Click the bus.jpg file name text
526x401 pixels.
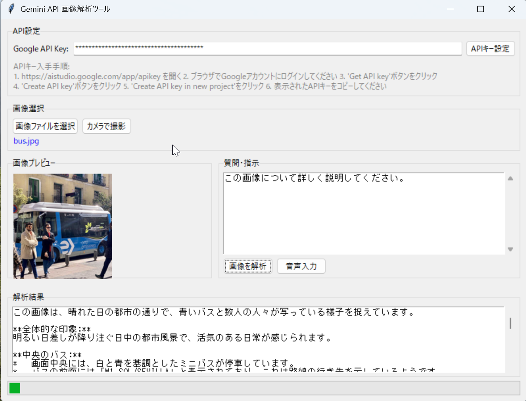point(26,142)
